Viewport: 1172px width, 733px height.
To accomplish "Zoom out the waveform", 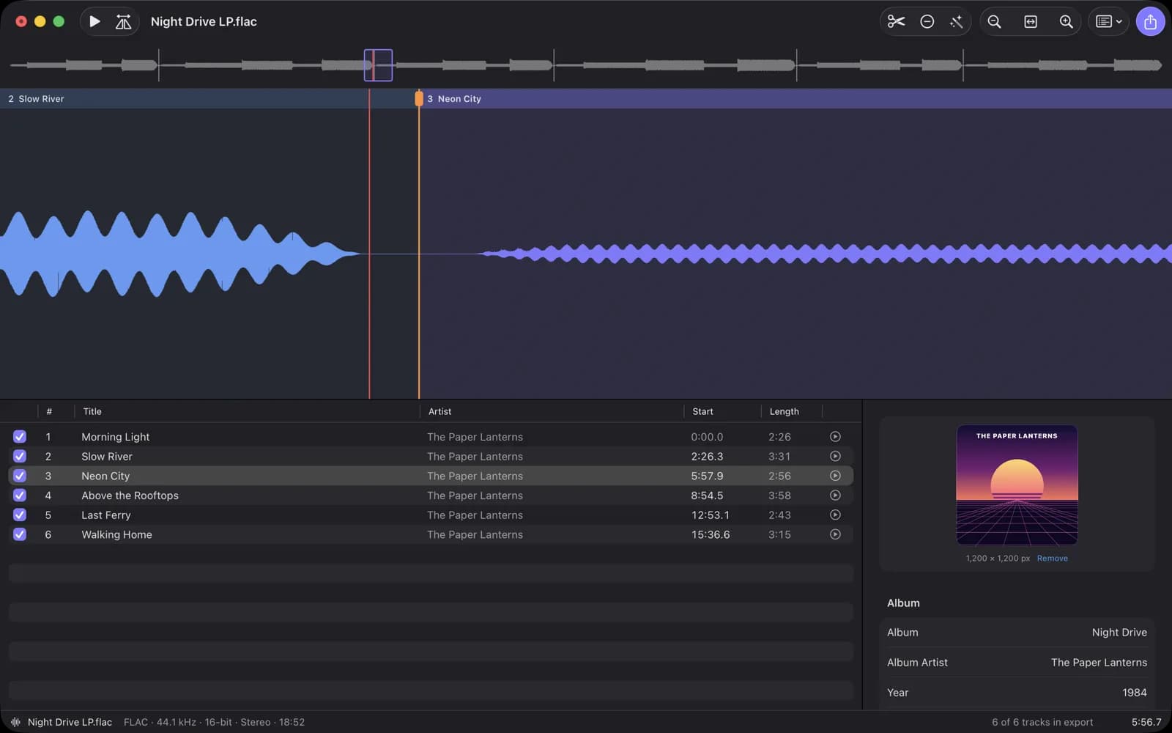I will [x=994, y=21].
